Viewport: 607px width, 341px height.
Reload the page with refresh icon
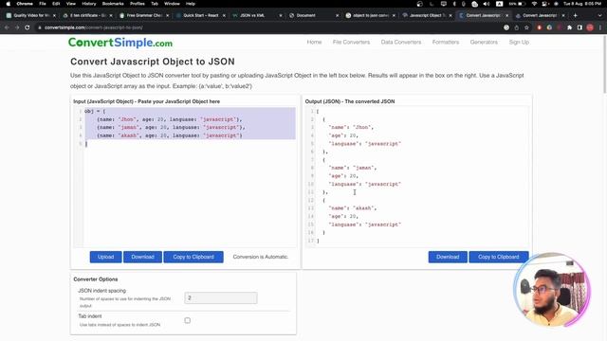click(x=28, y=27)
